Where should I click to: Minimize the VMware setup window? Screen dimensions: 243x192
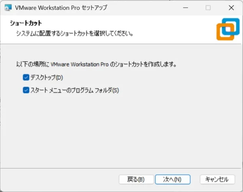[185, 8]
